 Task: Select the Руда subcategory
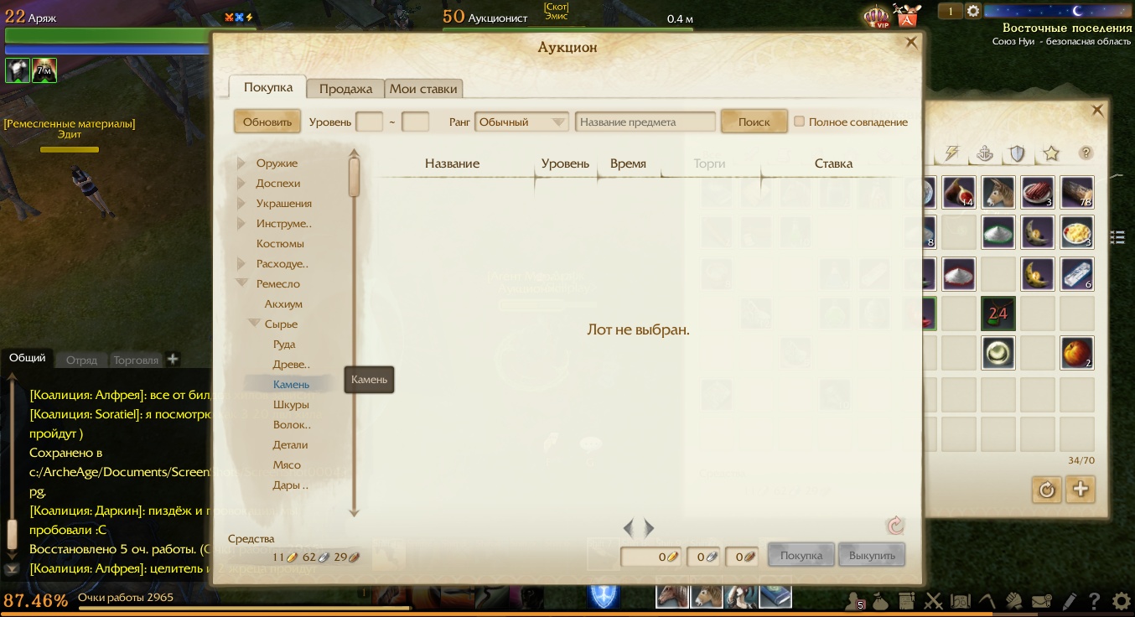pos(284,345)
